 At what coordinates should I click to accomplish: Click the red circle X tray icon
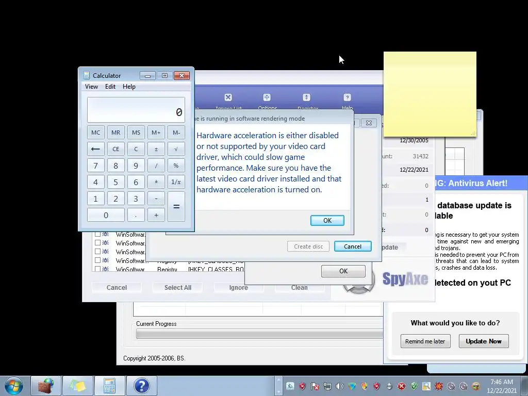pos(401,386)
